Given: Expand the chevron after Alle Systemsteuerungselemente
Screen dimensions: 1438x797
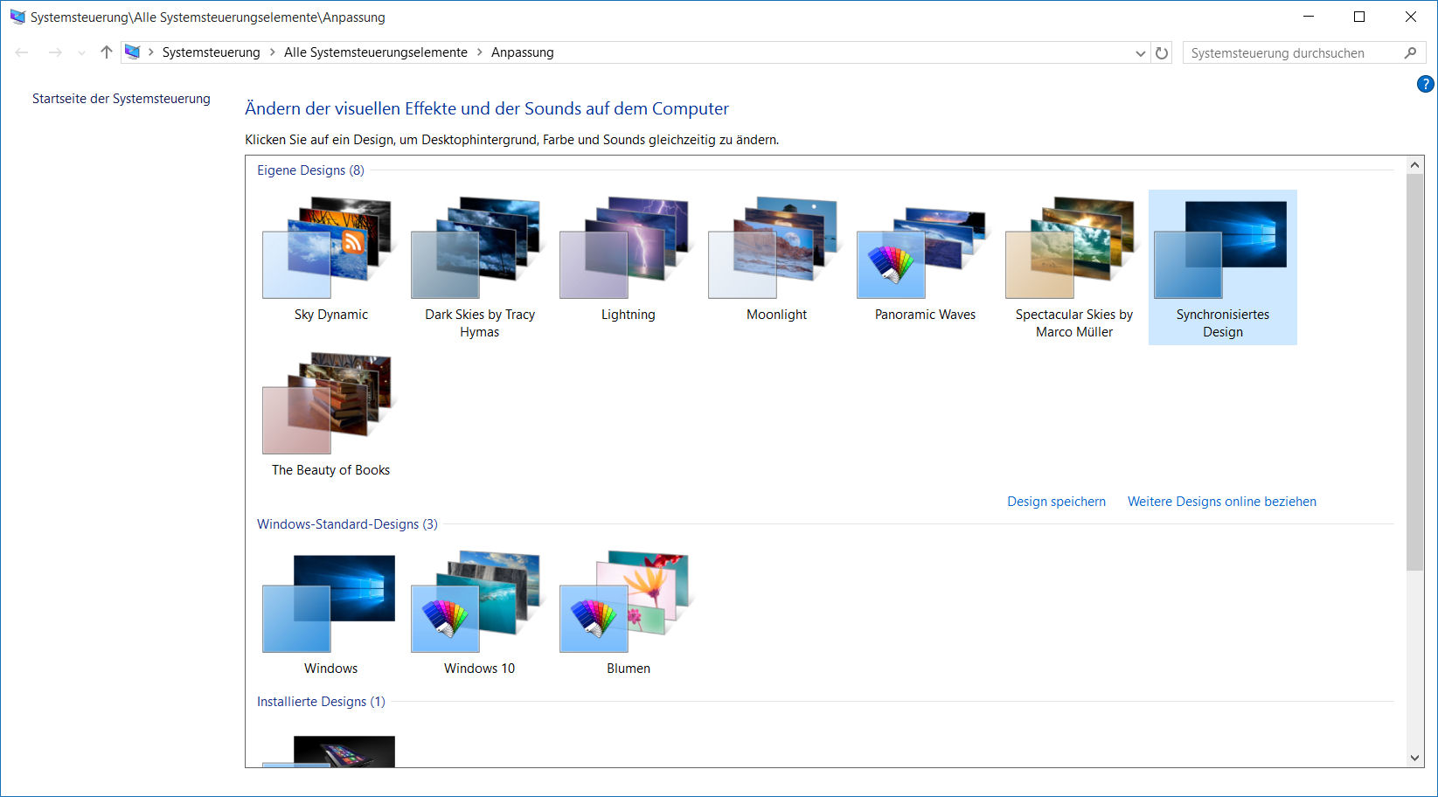Looking at the screenshot, I should click(479, 52).
